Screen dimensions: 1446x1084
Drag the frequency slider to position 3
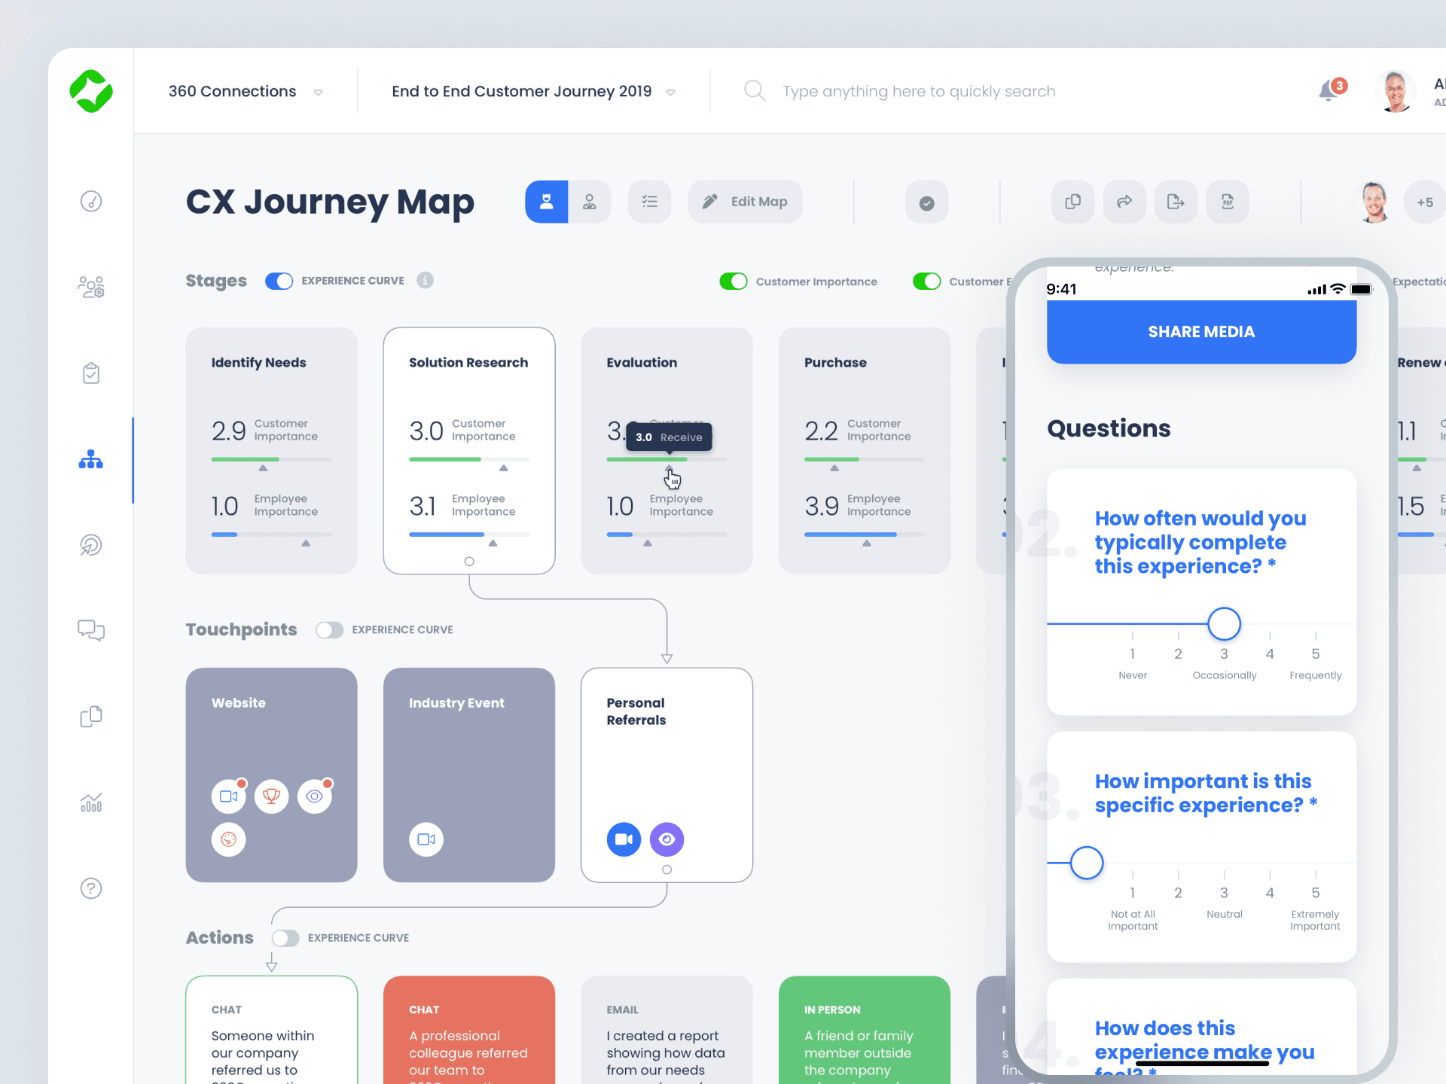pos(1223,622)
